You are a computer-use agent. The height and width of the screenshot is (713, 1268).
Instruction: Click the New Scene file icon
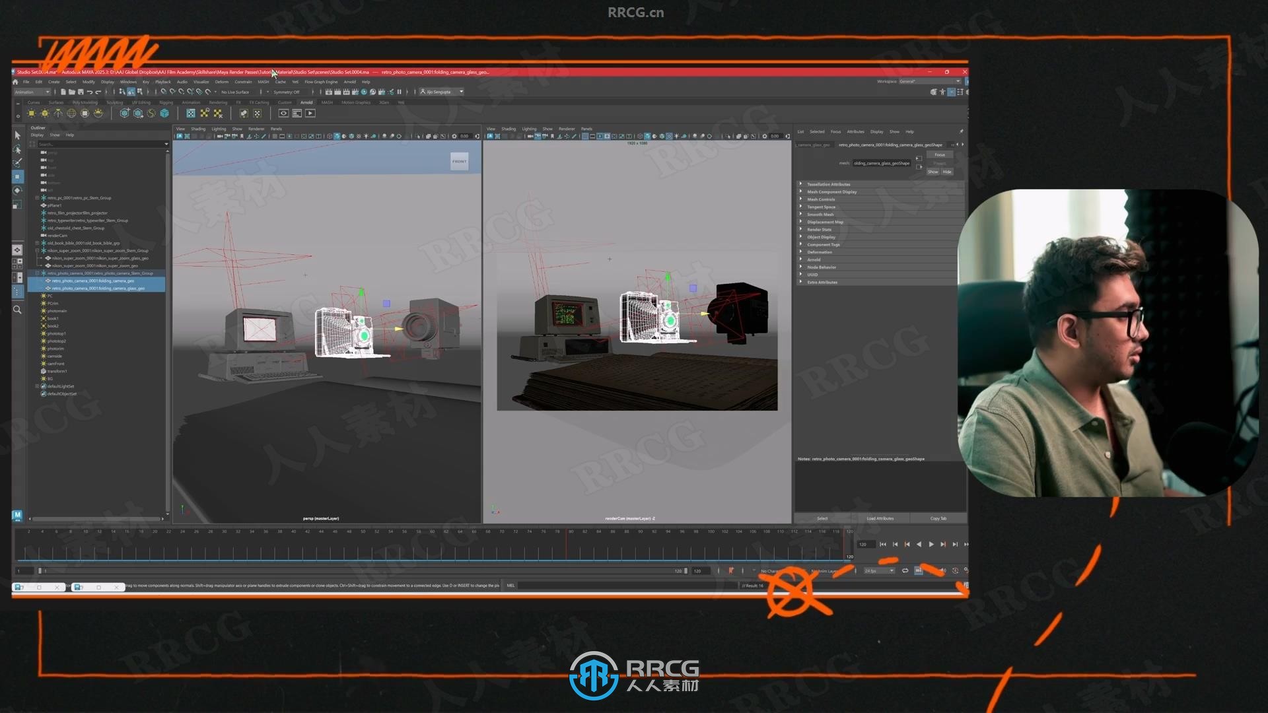click(63, 92)
